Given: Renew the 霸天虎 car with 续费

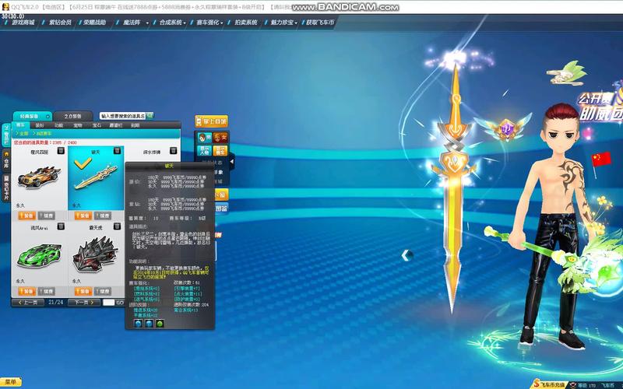Looking at the screenshot, I should pyautogui.click(x=103, y=291).
